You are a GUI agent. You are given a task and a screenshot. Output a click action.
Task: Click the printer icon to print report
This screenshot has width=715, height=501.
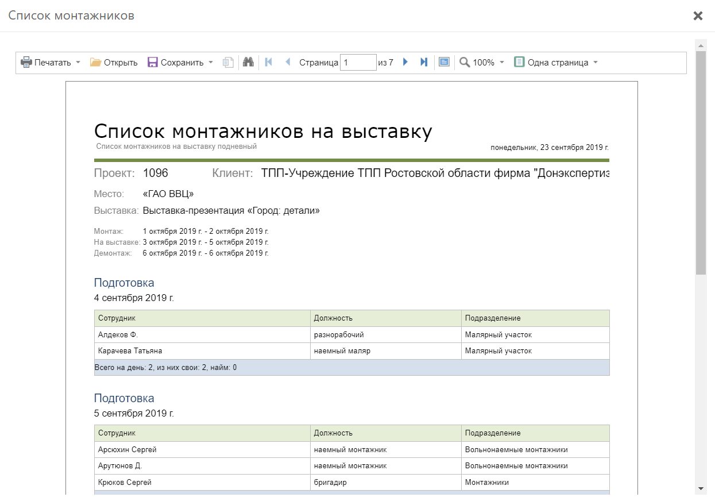tap(26, 63)
